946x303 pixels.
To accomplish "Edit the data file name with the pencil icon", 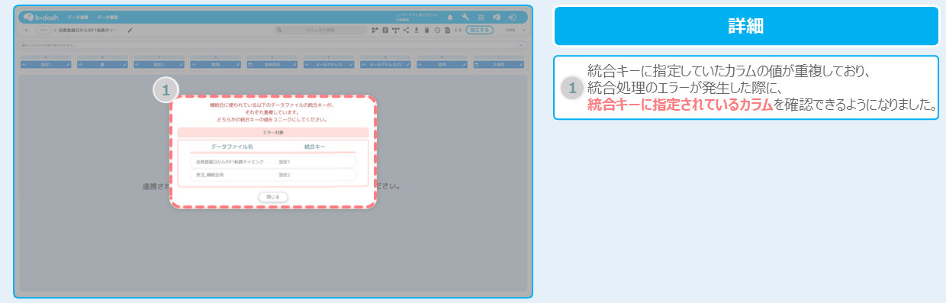I will coord(130,30).
